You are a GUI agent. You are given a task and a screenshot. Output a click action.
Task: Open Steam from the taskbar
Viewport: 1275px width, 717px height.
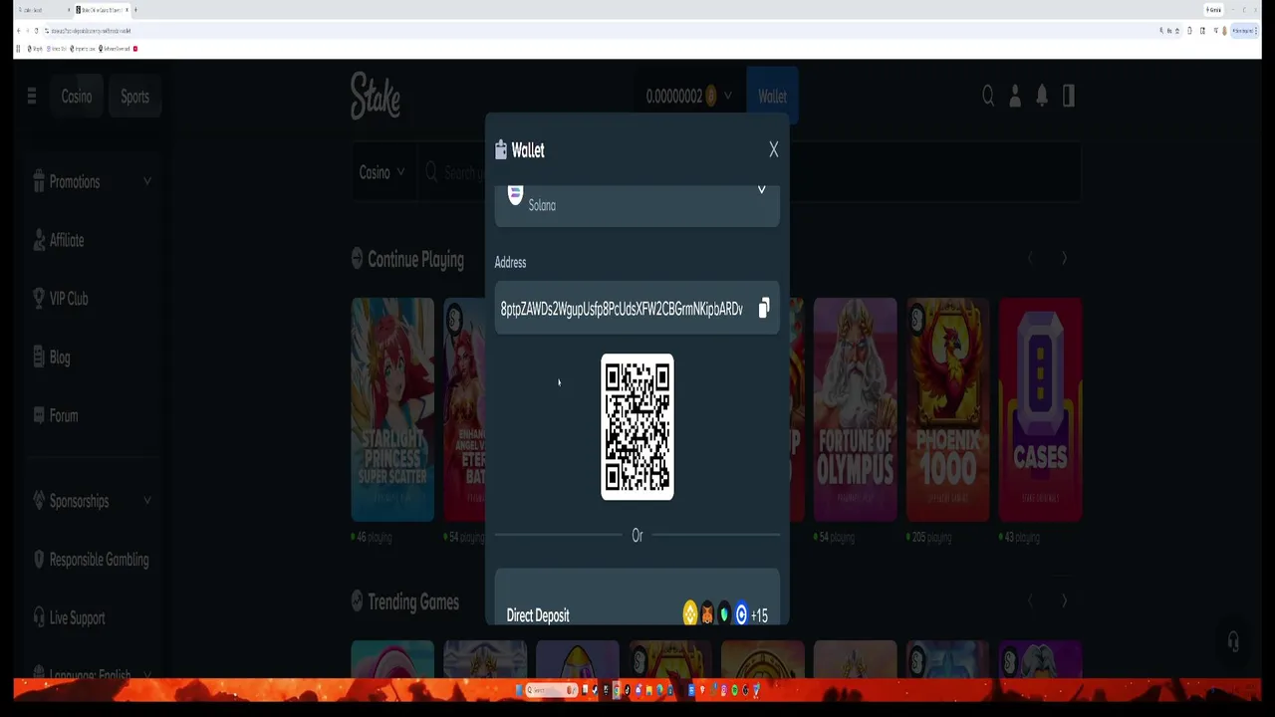(x=595, y=690)
